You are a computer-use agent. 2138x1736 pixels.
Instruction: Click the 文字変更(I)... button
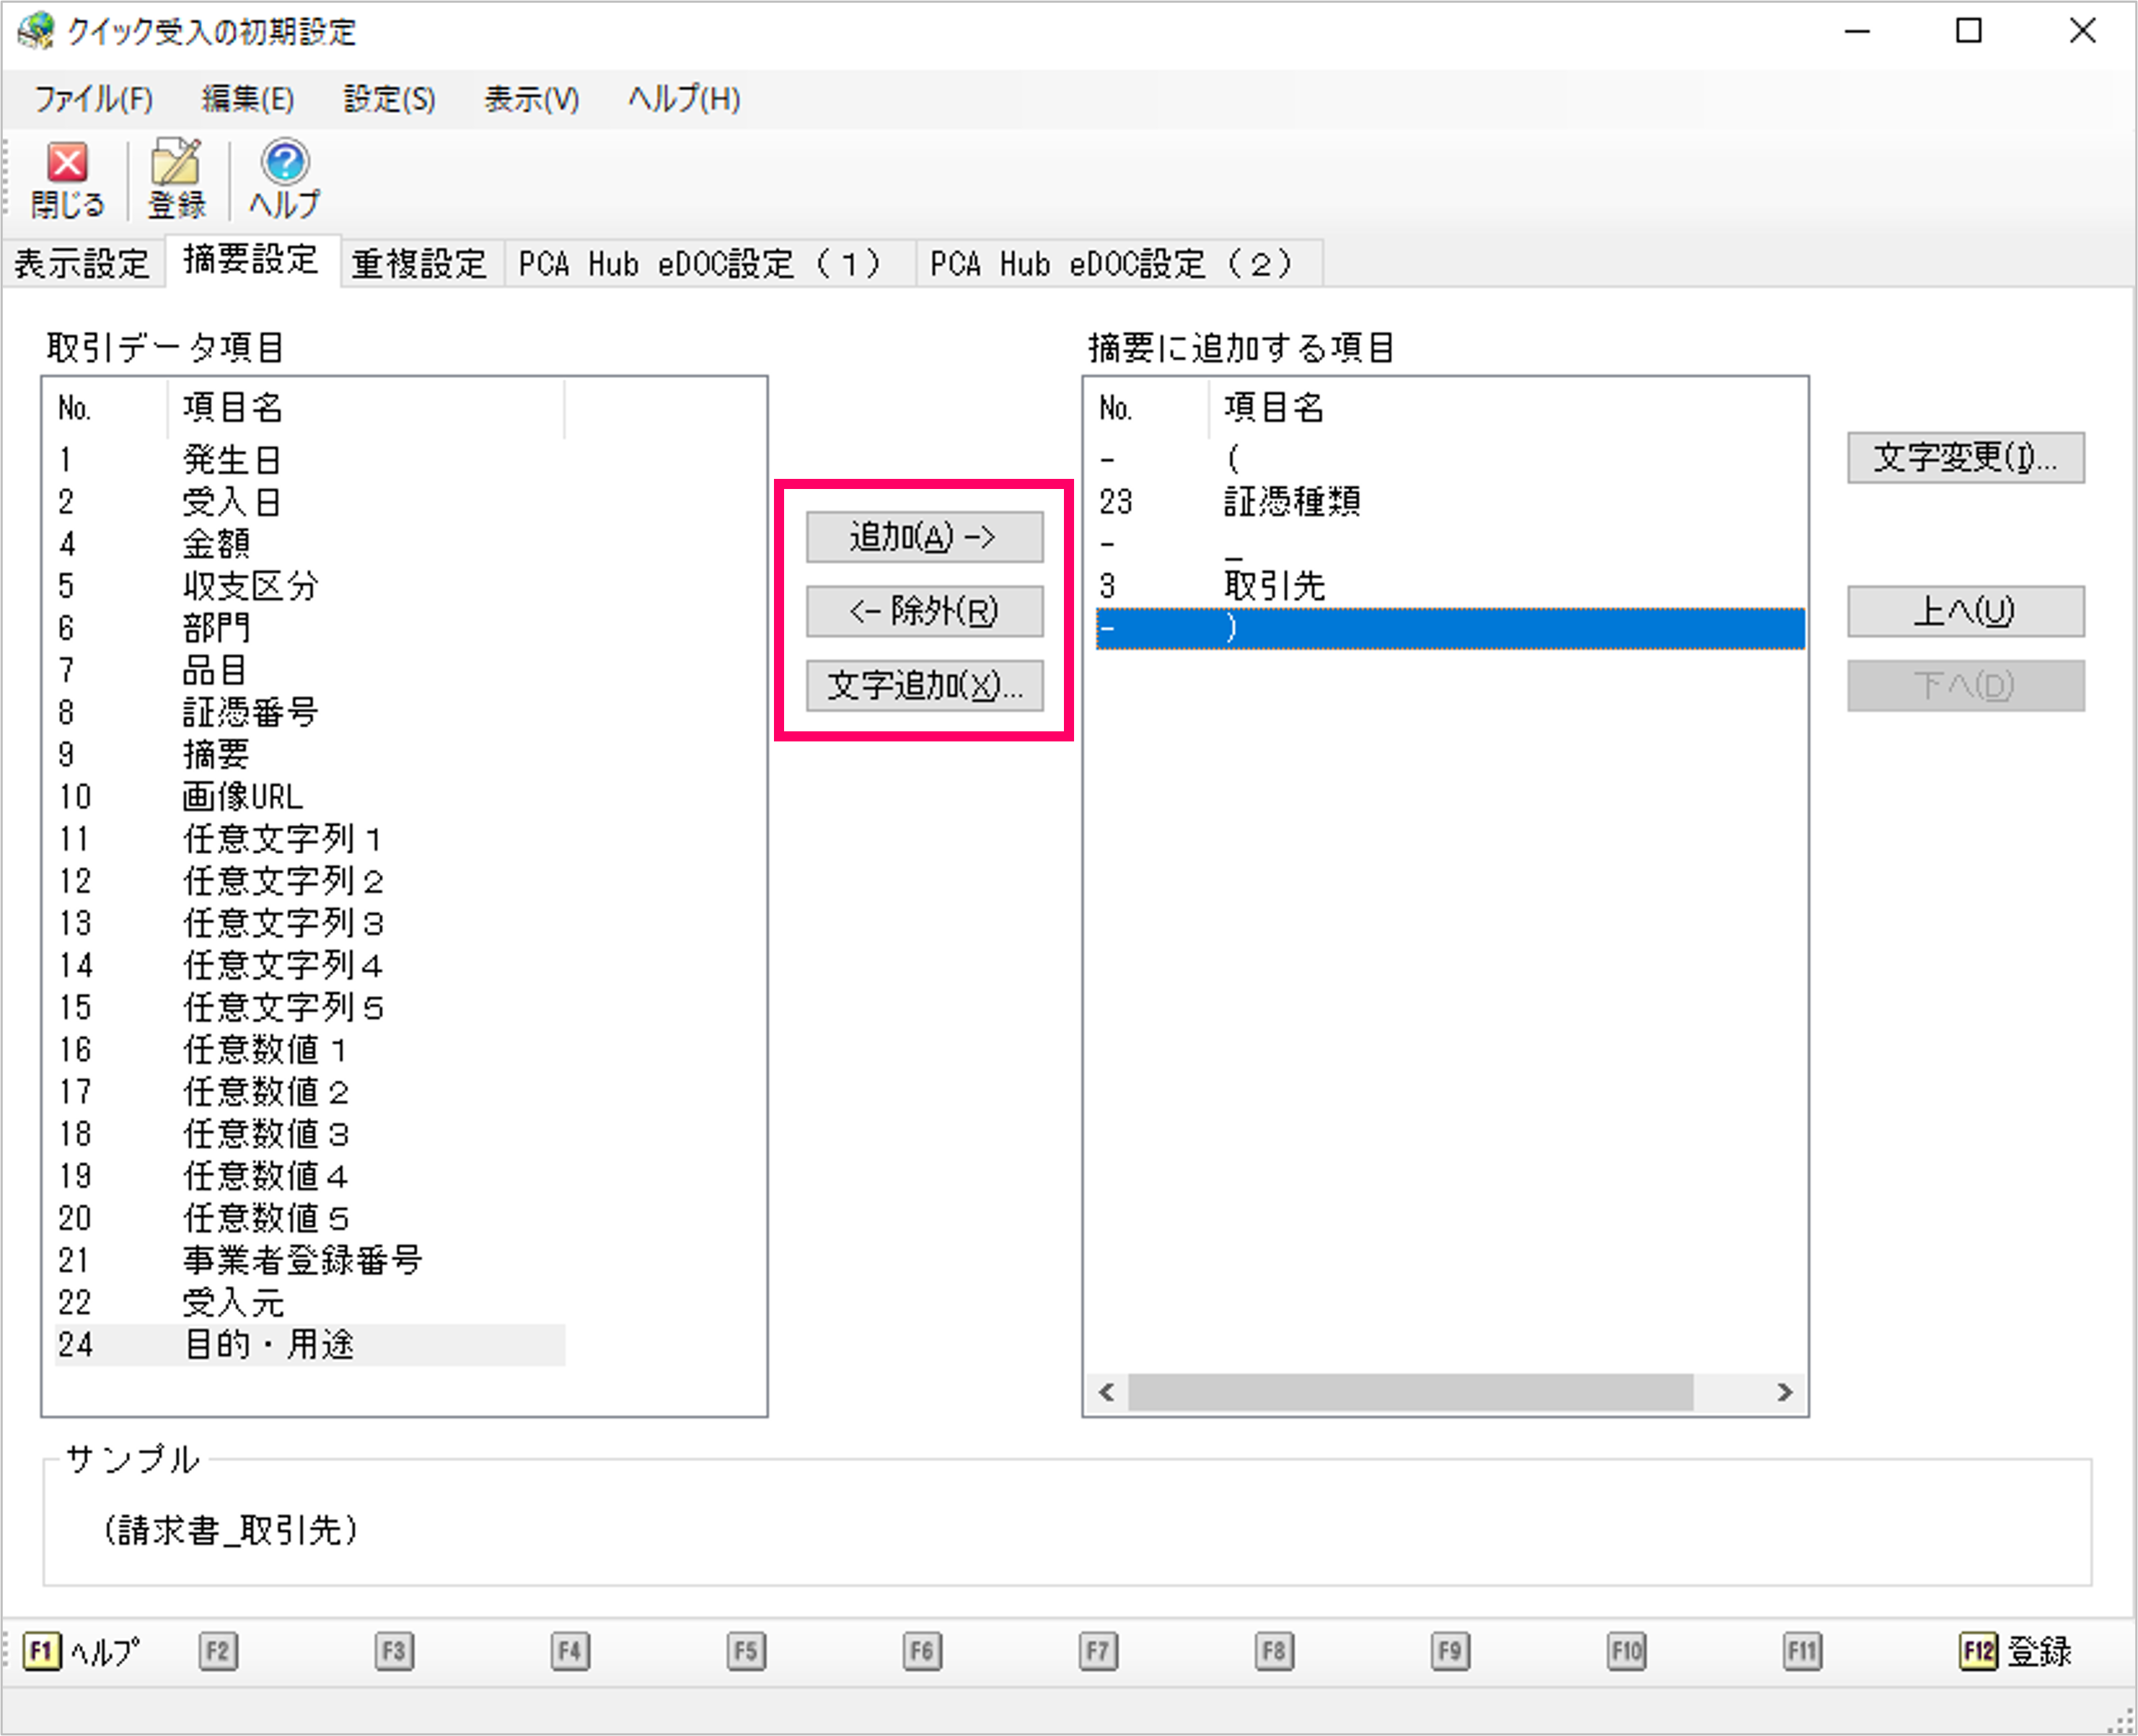pos(1964,458)
